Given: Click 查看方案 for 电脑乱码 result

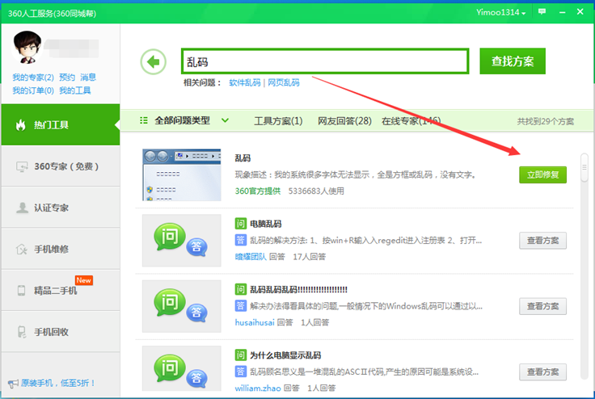Looking at the screenshot, I should point(542,240).
